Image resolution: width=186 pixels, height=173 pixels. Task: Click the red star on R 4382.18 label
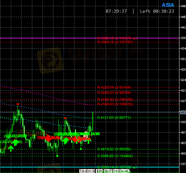(x=134, y=38)
